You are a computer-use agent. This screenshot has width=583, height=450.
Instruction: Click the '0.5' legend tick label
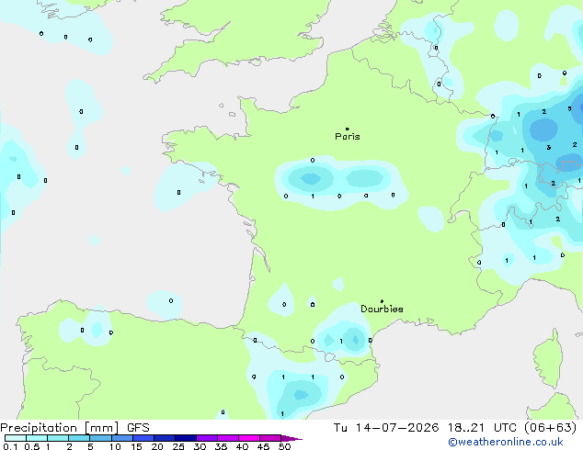coord(31,446)
